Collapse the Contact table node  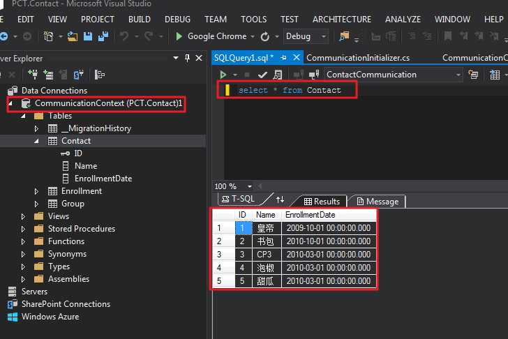[37, 141]
